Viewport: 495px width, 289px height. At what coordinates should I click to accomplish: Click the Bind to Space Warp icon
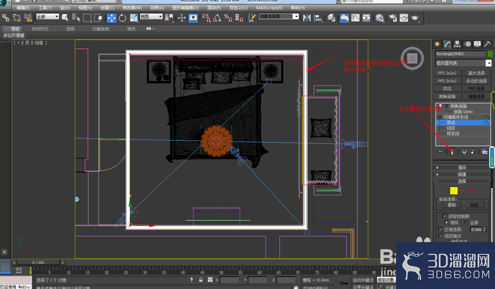tap(28, 18)
